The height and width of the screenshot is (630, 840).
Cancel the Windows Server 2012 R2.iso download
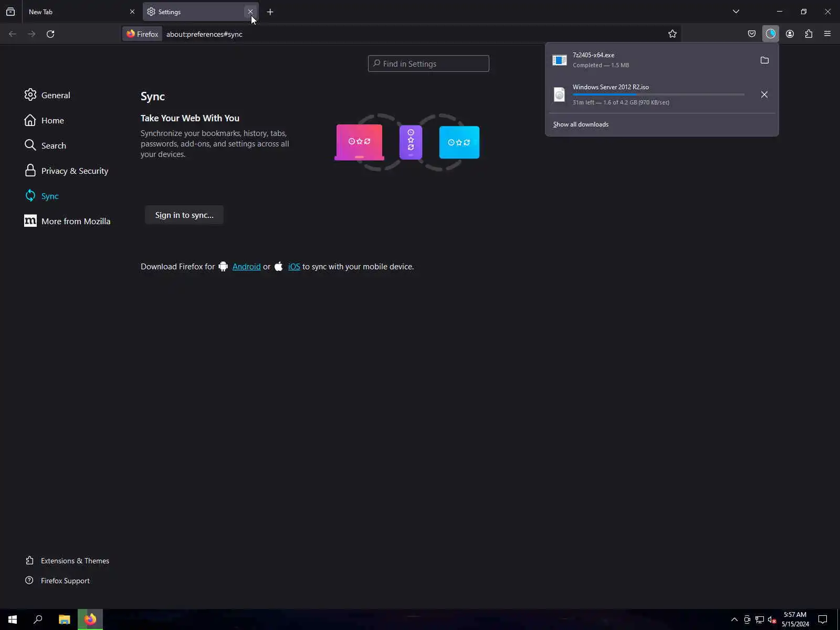pos(764,94)
